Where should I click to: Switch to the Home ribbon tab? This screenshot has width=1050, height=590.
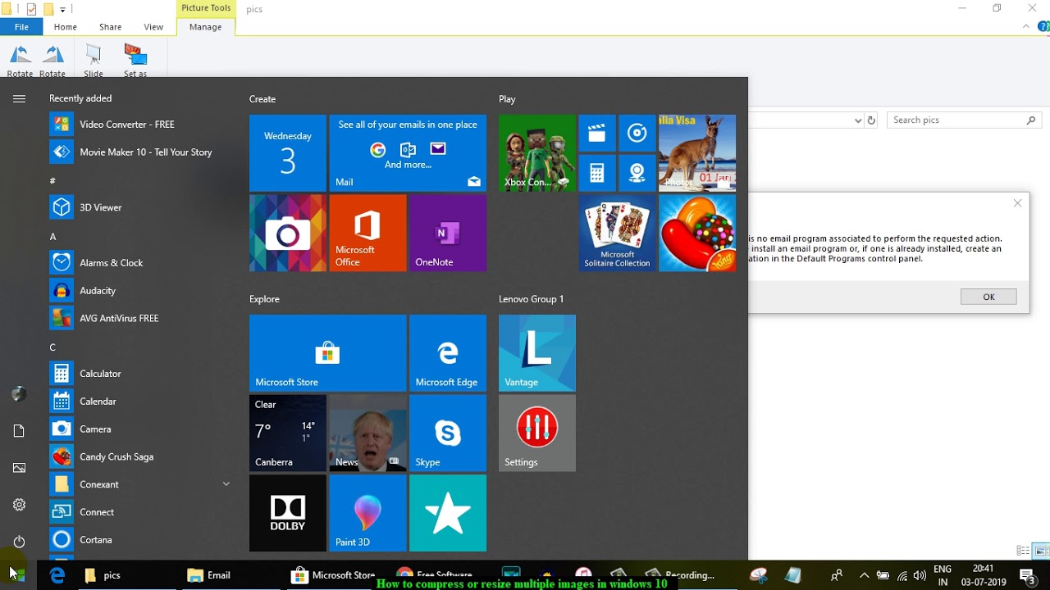[x=66, y=27]
